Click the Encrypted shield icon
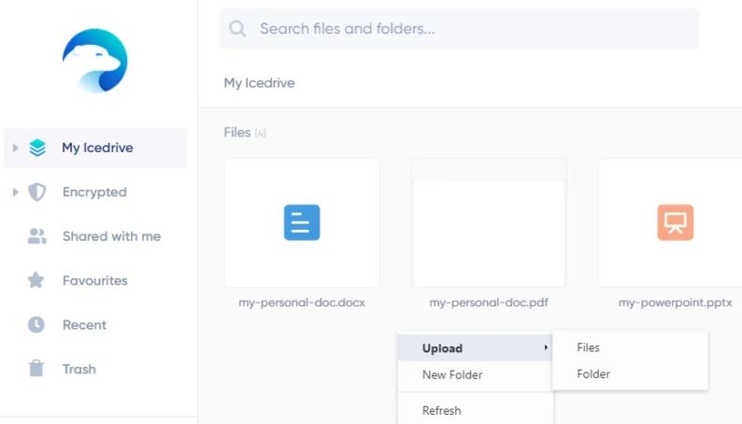The width and height of the screenshot is (742, 424). [36, 191]
